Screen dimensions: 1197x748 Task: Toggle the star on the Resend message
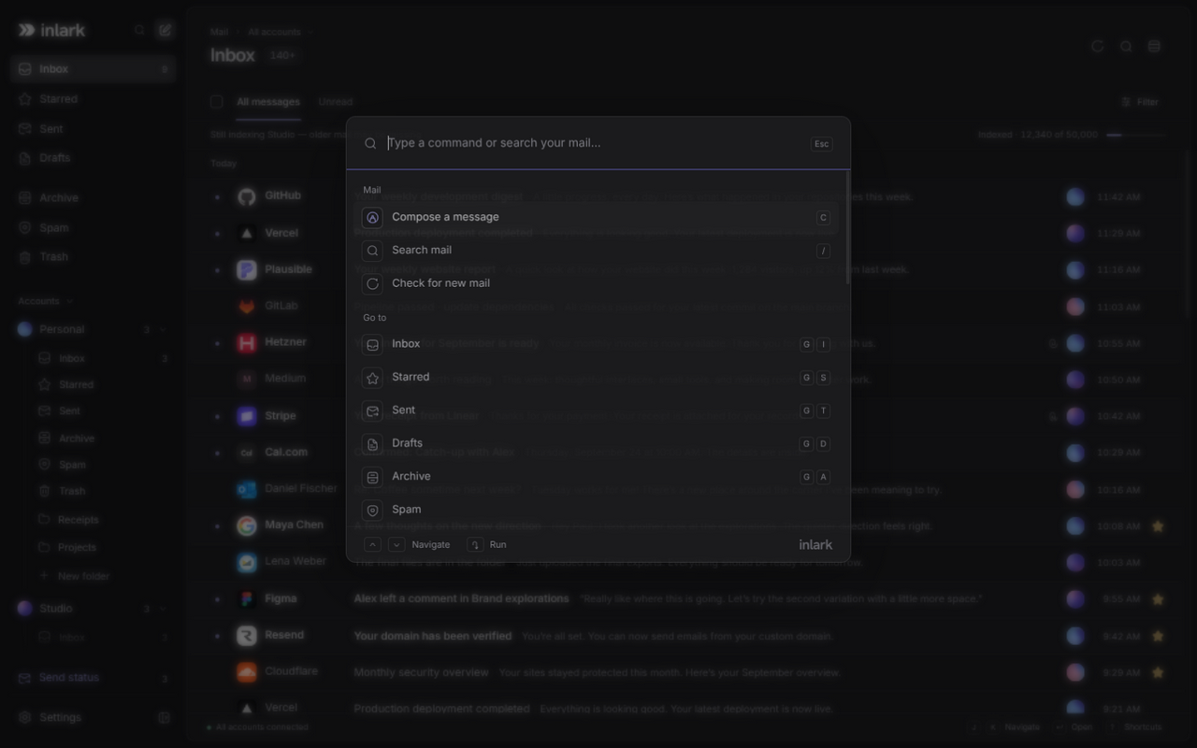pos(1158,636)
